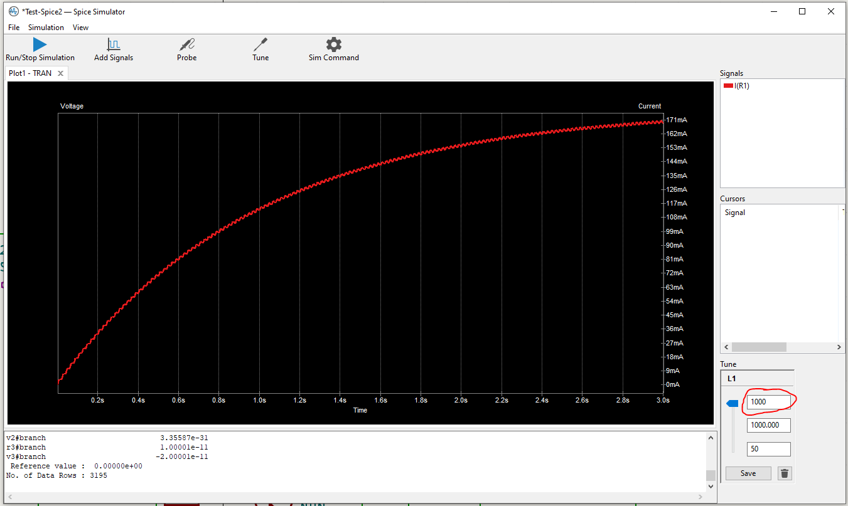Click the 'Reference value' console line
The height and width of the screenshot is (506, 848).
click(77, 466)
